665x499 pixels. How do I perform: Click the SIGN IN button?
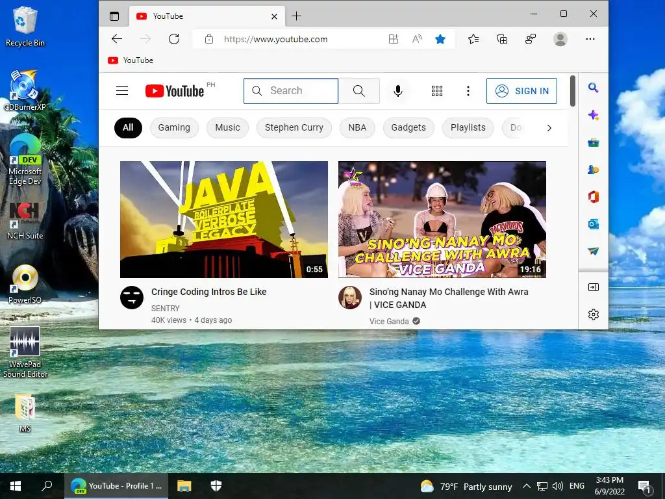pyautogui.click(x=521, y=91)
